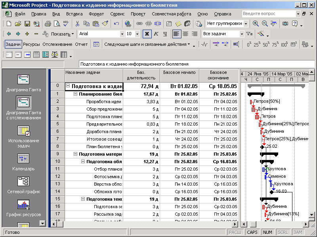Toggle underline formatting Ч
Image resolution: width=317 pixels, height=237 pixels.
tap(165, 34)
